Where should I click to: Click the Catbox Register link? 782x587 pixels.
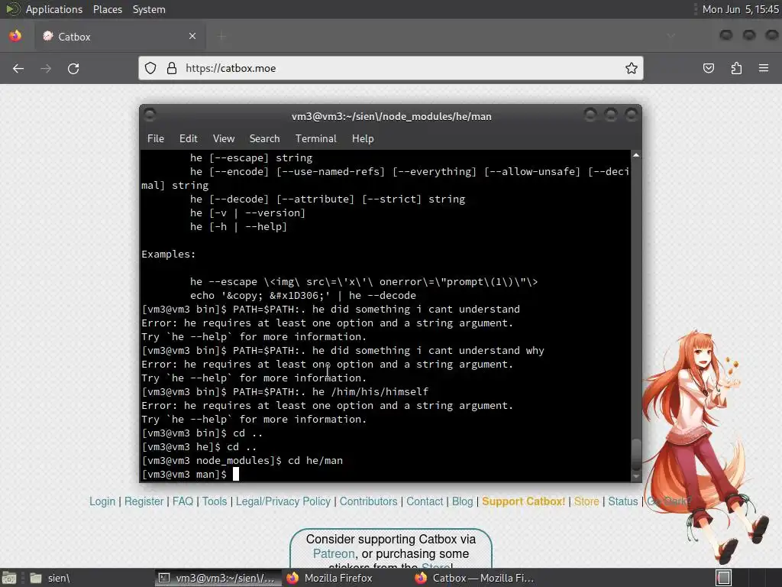coord(144,501)
